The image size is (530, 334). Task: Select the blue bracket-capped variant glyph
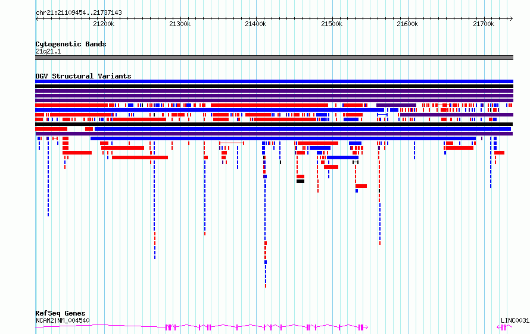pyautogui.click(x=382, y=115)
